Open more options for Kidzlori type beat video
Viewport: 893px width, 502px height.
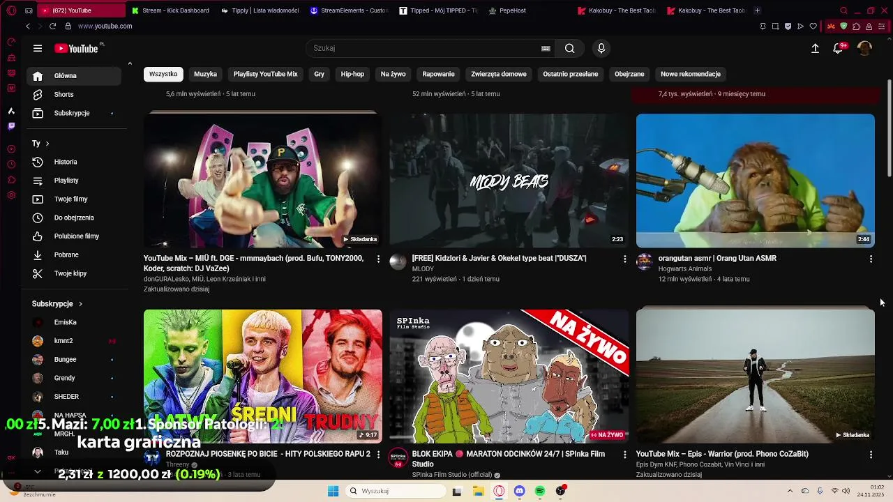tap(624, 259)
